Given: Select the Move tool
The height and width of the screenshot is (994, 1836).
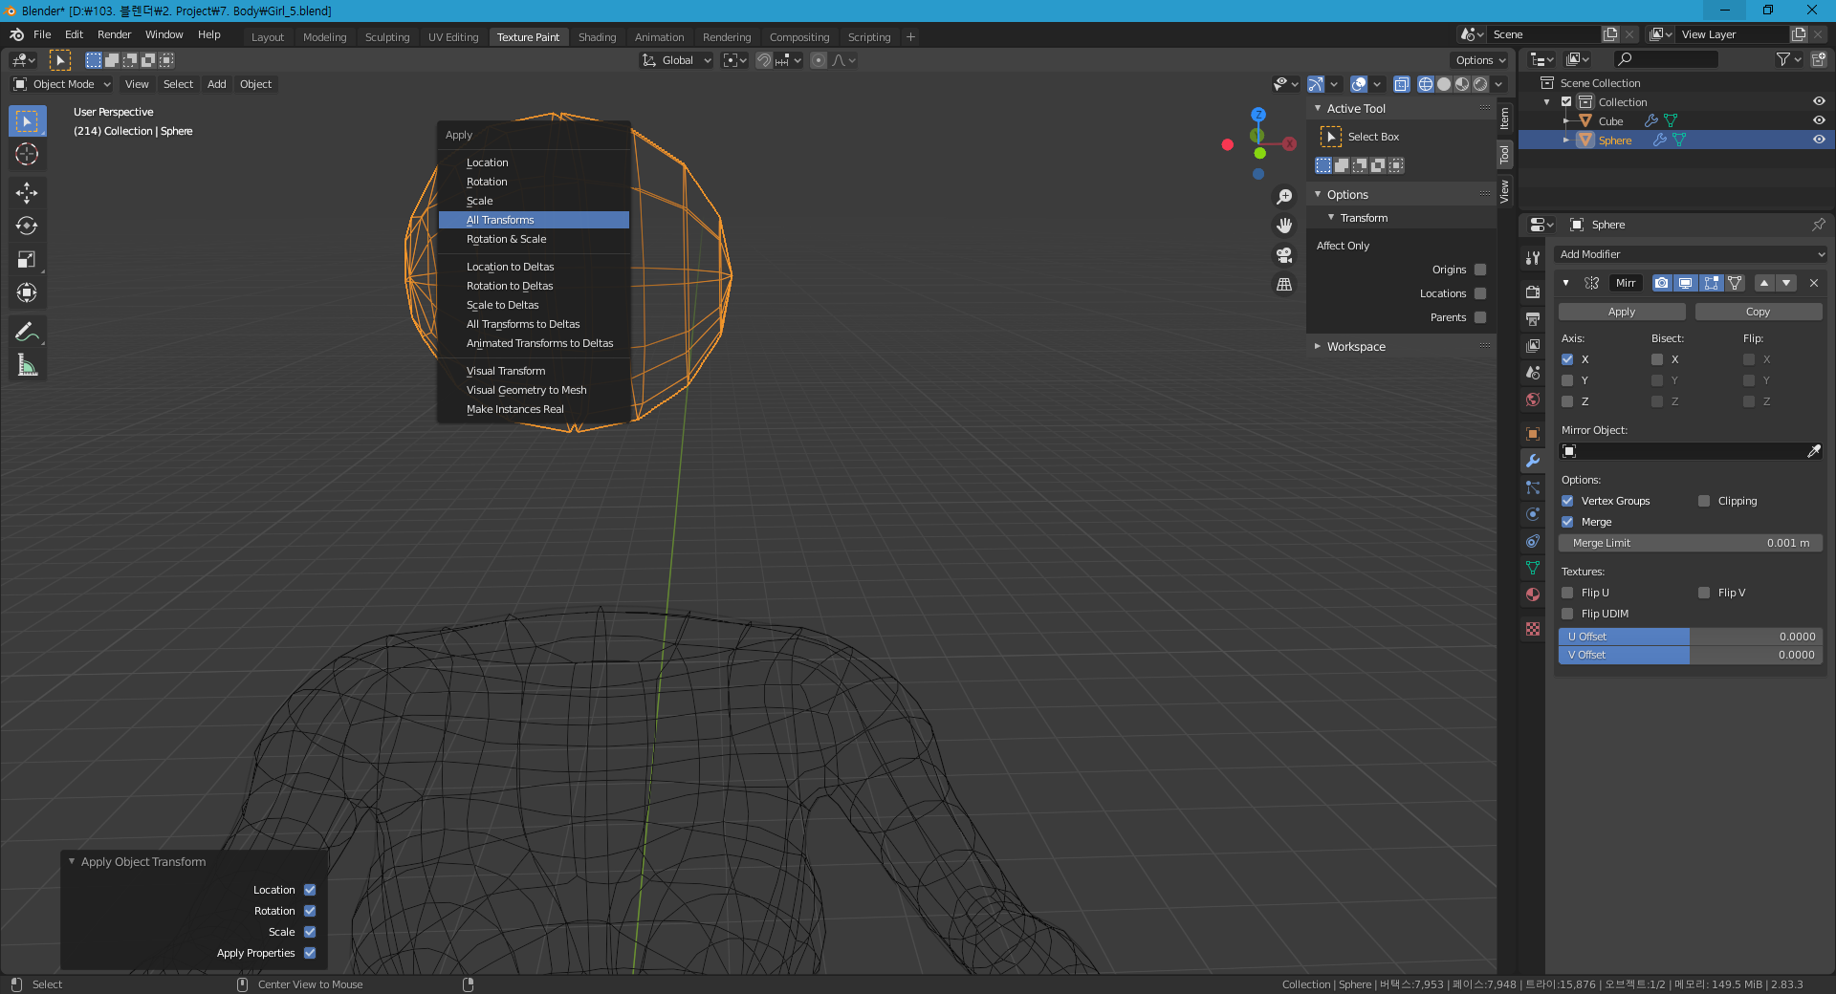Looking at the screenshot, I should click(27, 193).
